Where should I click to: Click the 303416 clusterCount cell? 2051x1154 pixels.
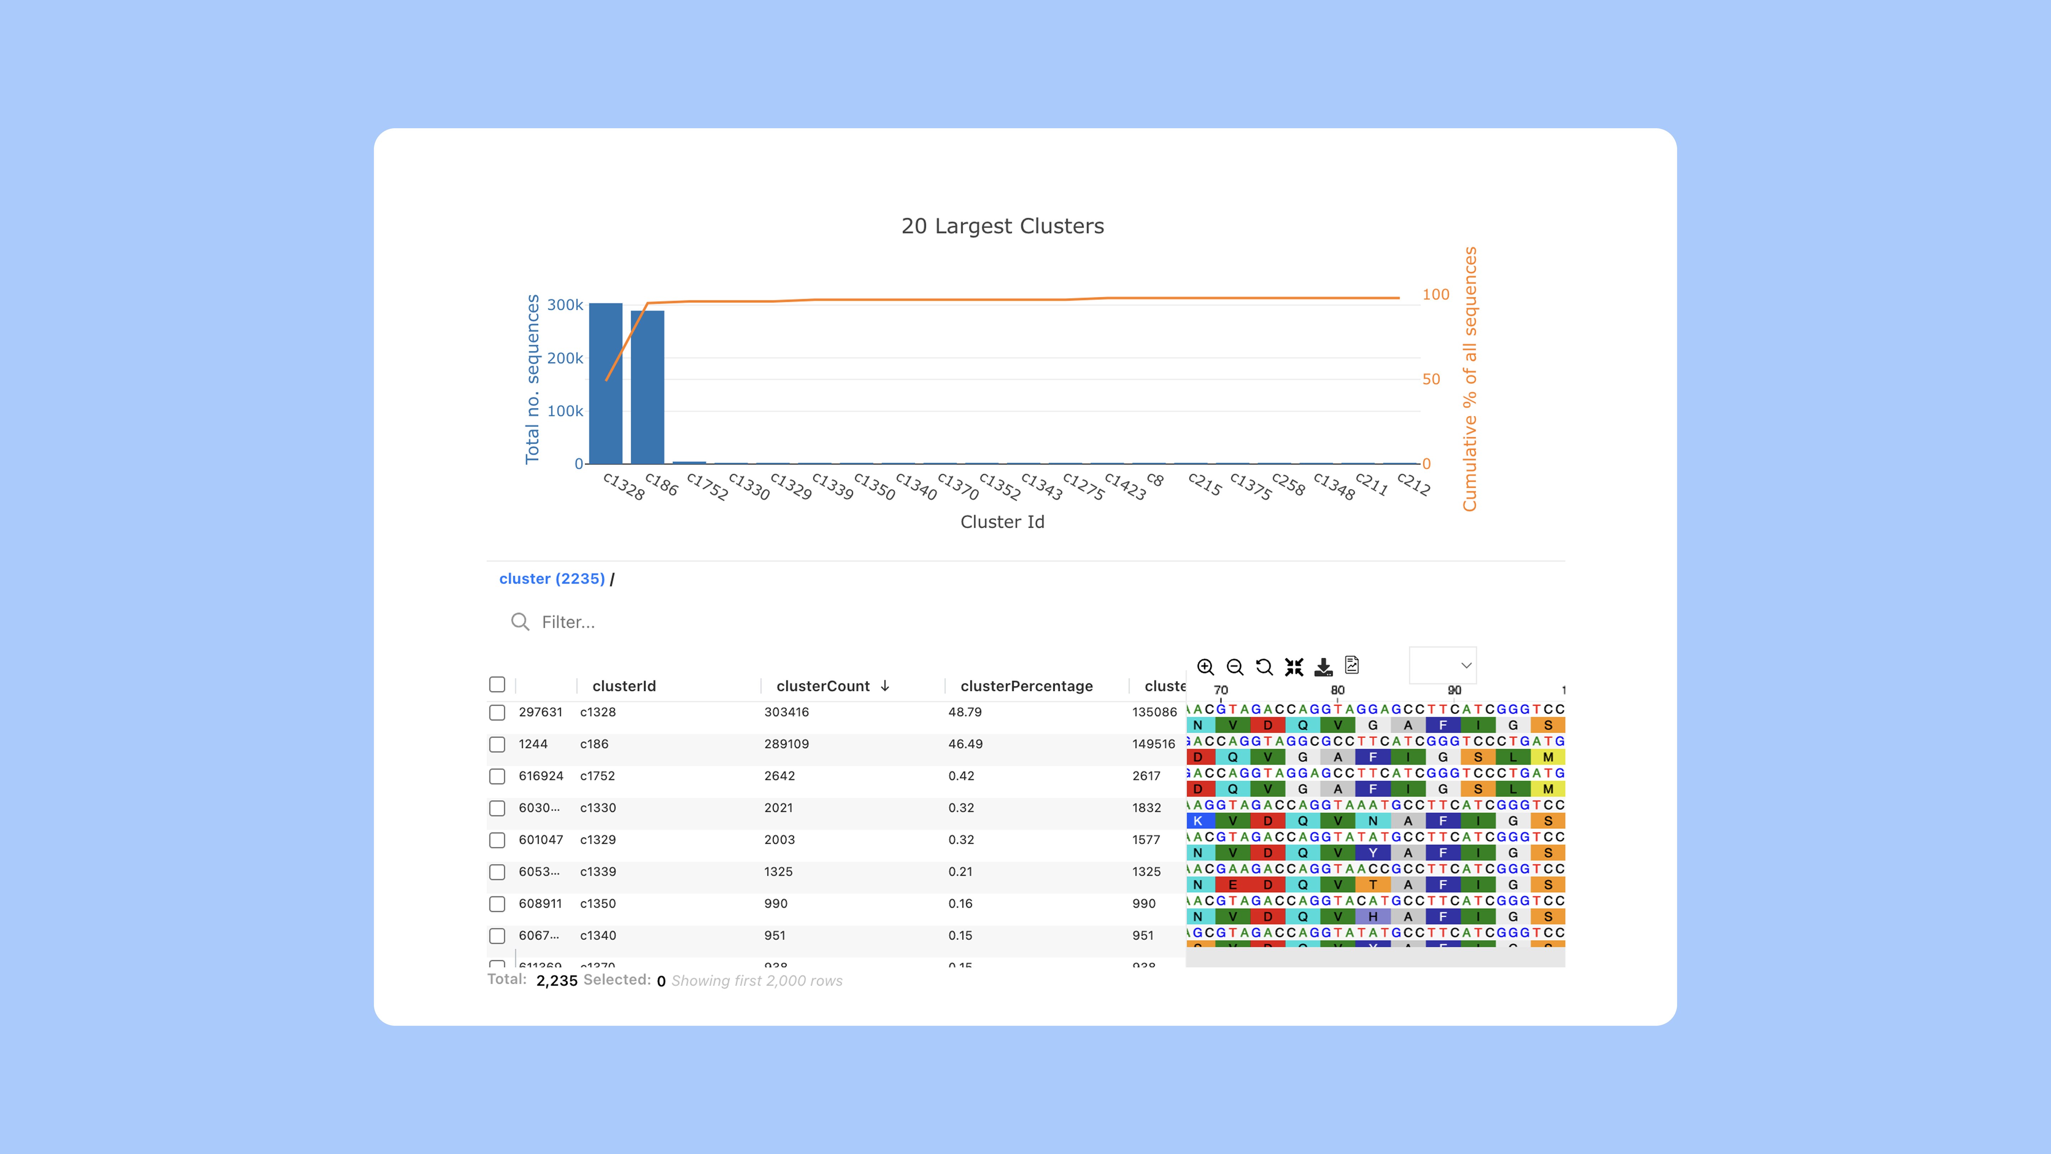tap(787, 712)
